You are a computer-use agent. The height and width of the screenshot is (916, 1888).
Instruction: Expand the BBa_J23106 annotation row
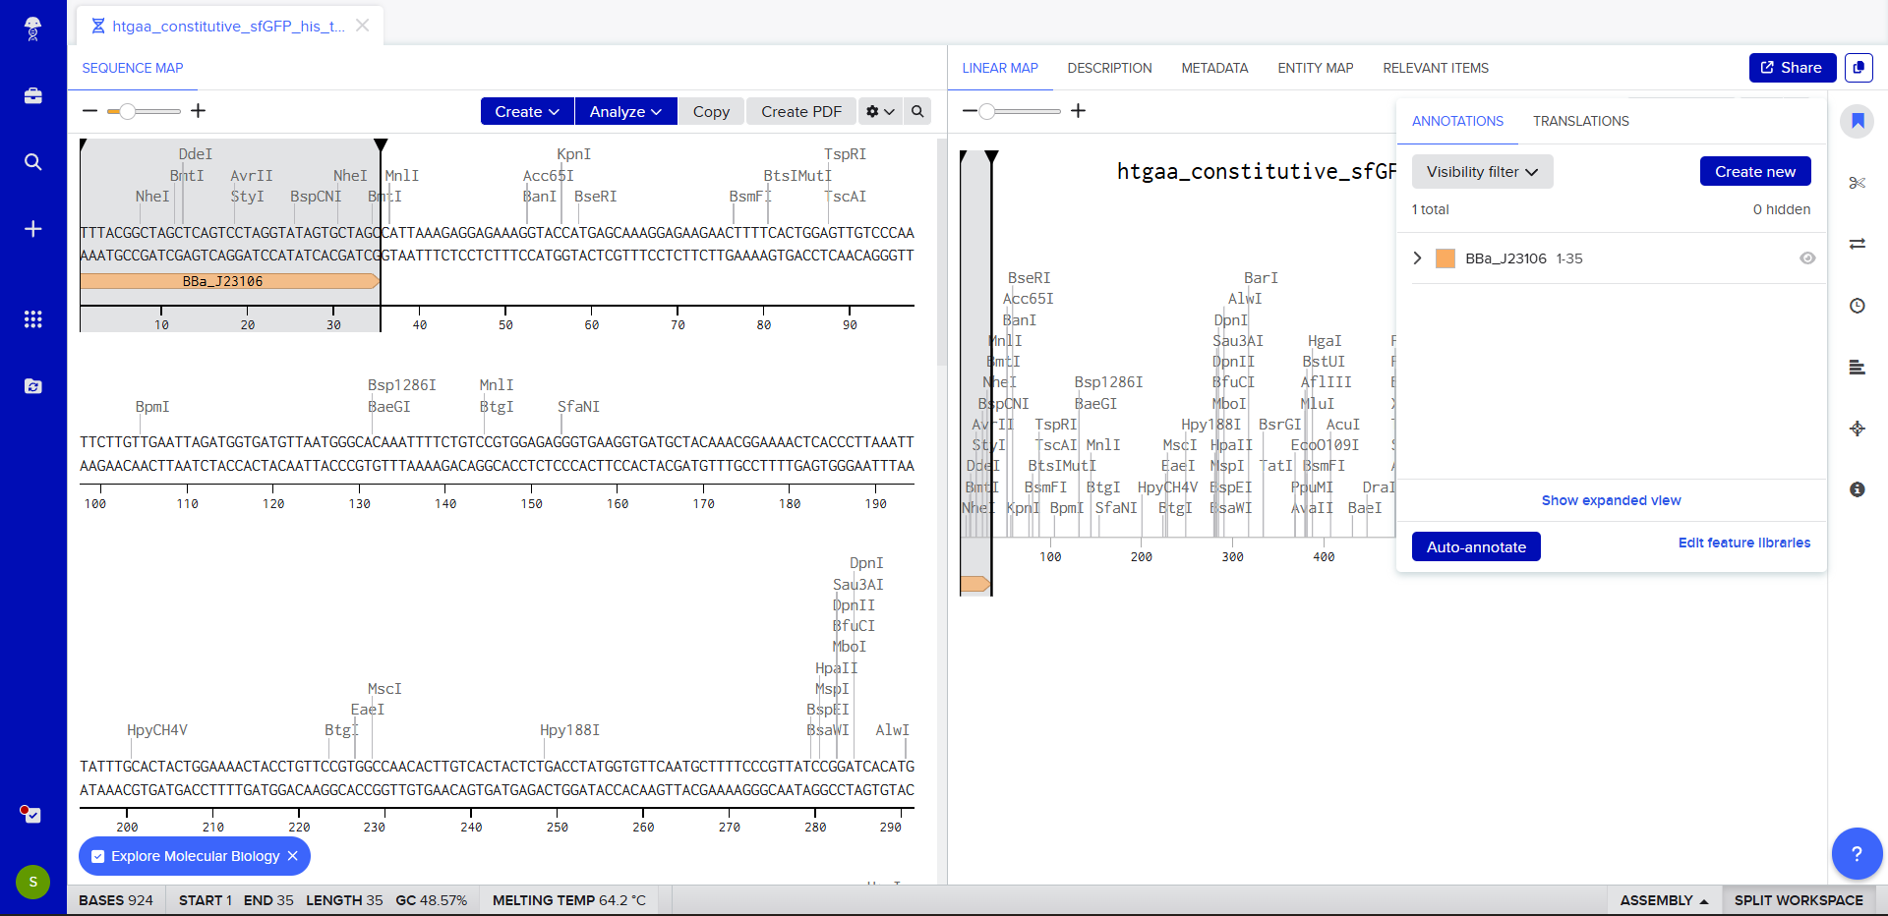click(x=1417, y=258)
